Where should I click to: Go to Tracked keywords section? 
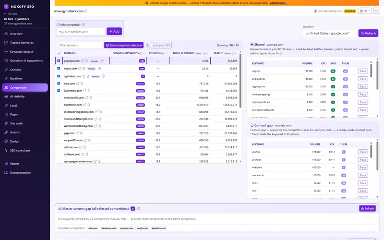[x=25, y=43]
